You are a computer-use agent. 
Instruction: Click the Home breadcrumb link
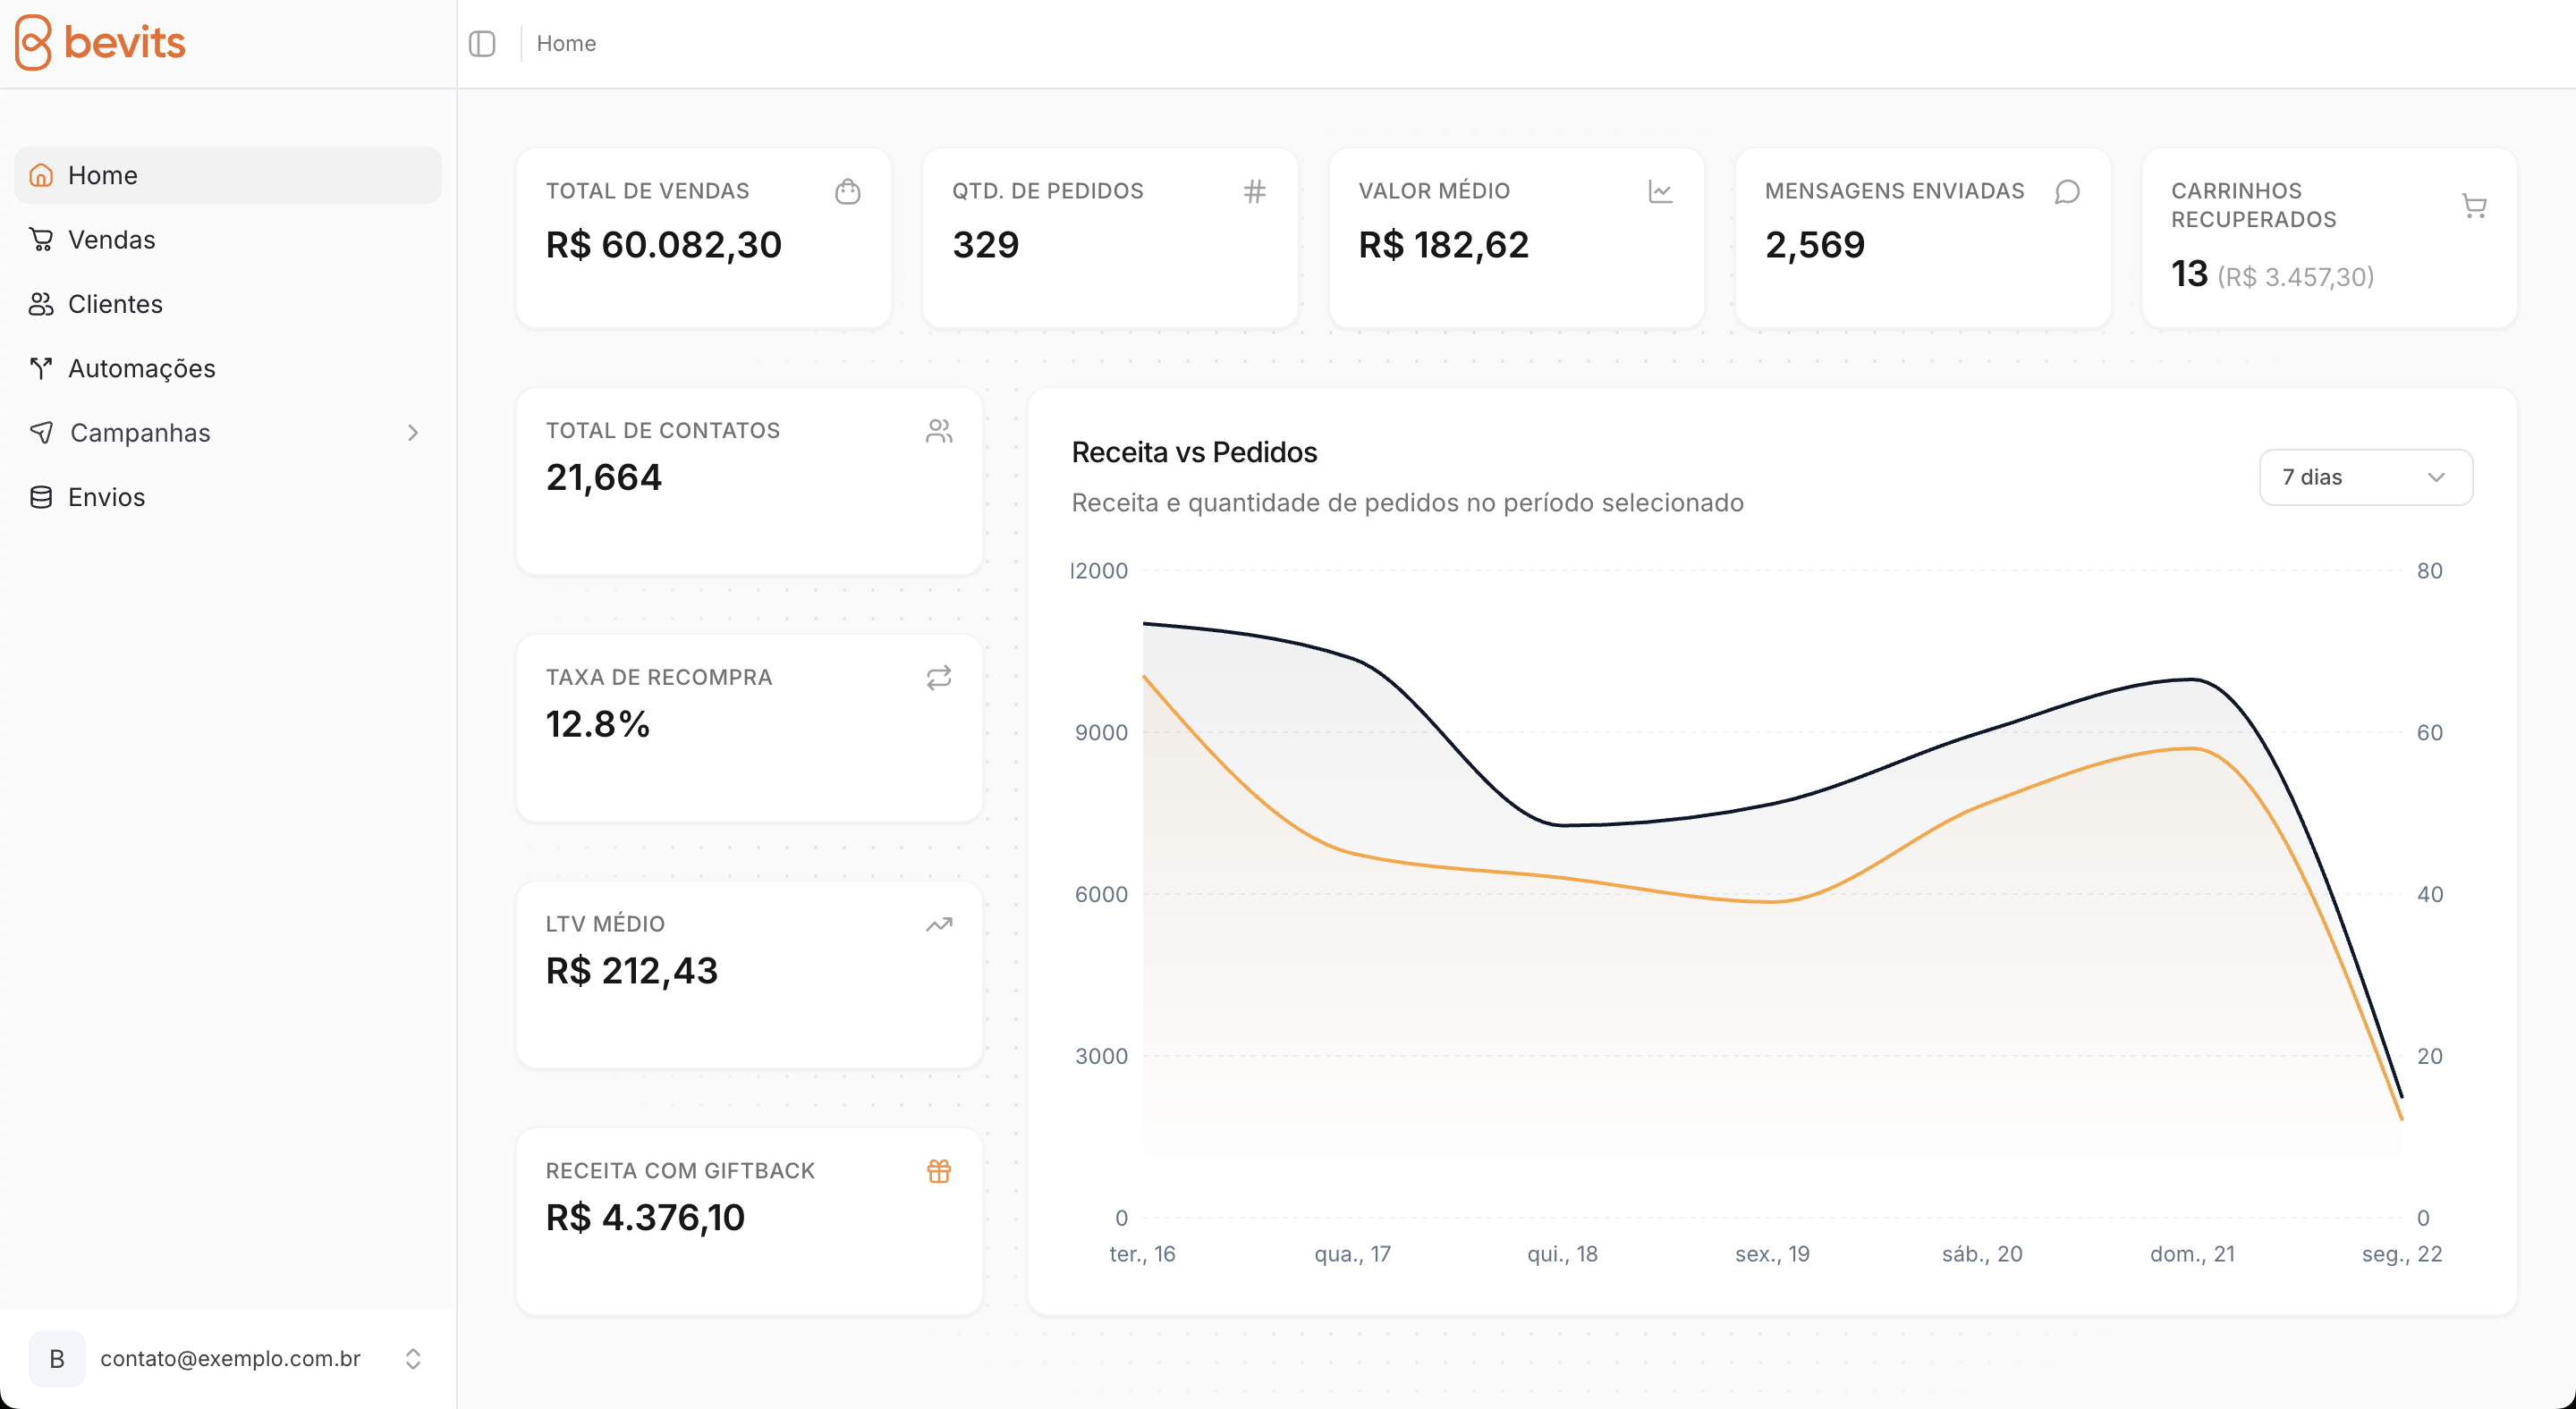(x=566, y=43)
